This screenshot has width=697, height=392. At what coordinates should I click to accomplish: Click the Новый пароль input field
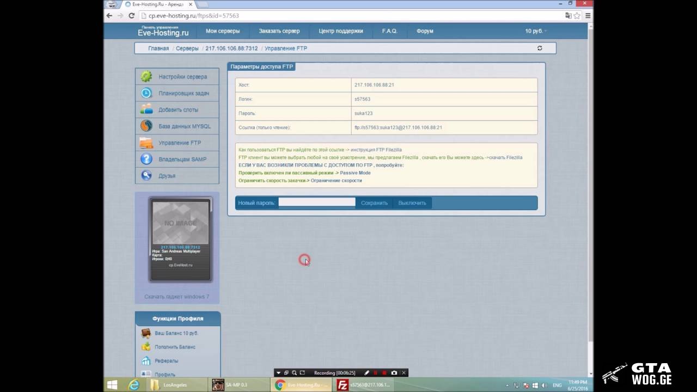(x=316, y=203)
